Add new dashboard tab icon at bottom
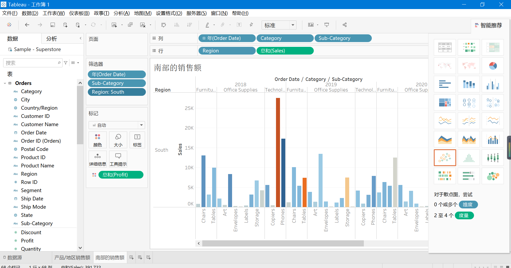 [x=140, y=257]
